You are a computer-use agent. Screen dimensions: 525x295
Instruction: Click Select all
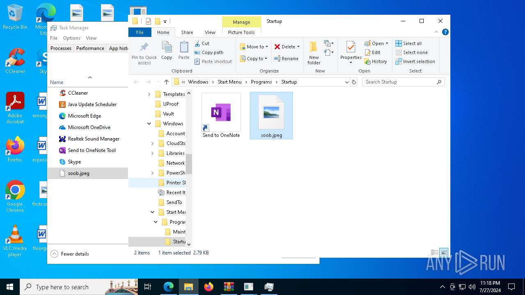point(409,43)
